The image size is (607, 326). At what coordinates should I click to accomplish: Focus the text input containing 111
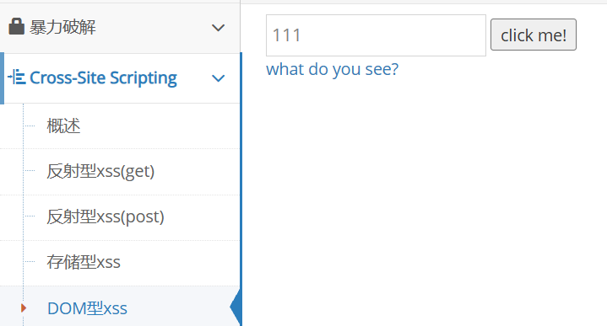376,35
